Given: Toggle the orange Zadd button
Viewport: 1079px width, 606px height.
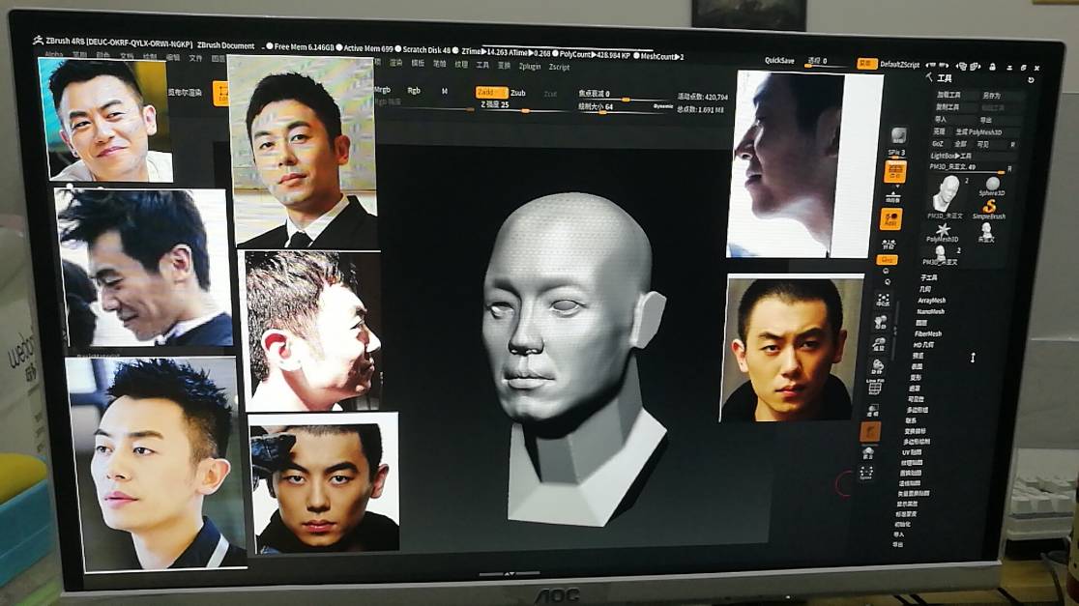Looking at the screenshot, I should pyautogui.click(x=491, y=92).
